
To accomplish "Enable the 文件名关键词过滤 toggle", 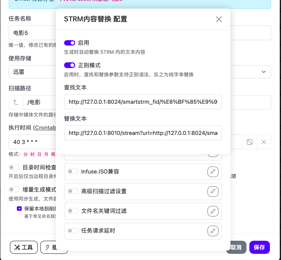I will (73, 211).
